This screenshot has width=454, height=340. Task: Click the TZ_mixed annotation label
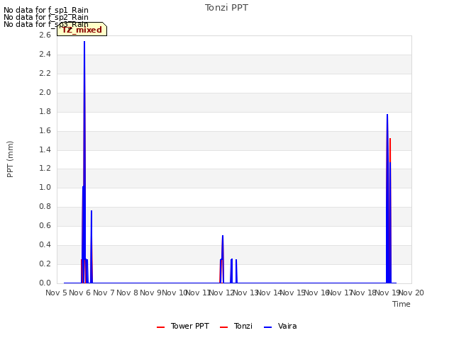(82, 30)
